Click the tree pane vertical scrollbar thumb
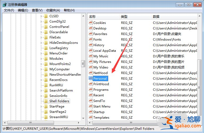Image resolution: width=204 pixels, height=133 pixels. click(83, 64)
